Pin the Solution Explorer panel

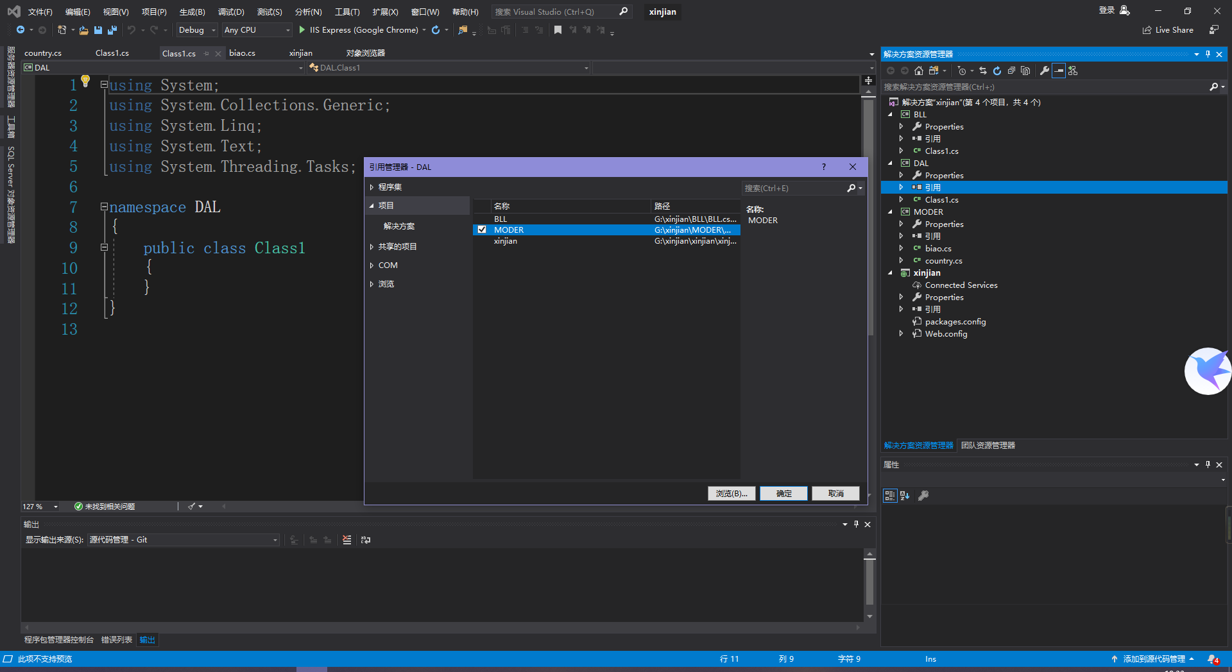pos(1208,54)
